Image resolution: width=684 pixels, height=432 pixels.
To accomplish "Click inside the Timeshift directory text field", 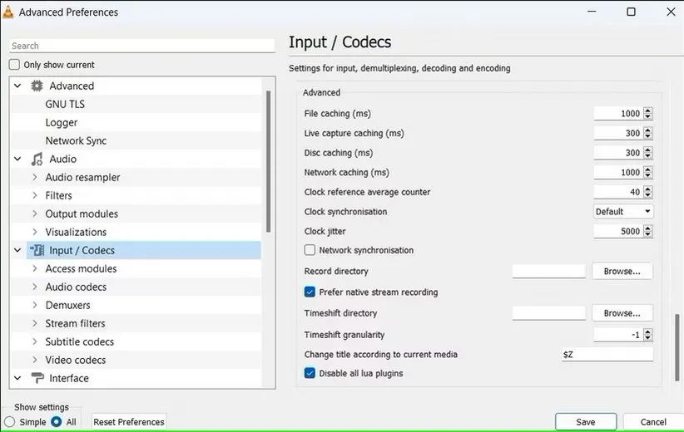I will (x=548, y=313).
